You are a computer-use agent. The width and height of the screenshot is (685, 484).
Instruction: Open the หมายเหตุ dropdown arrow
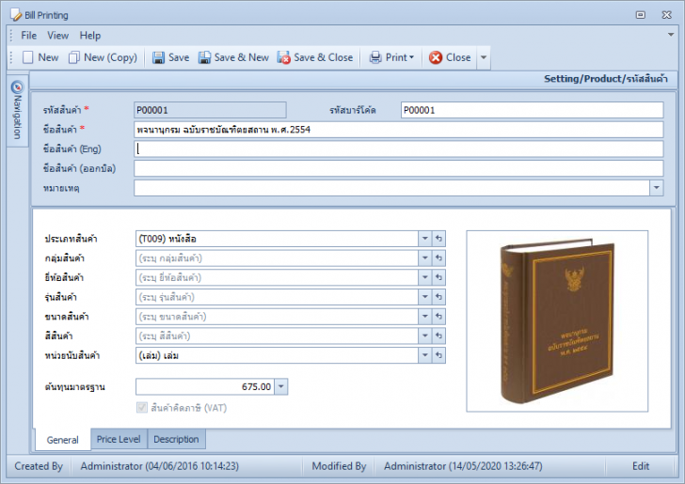tap(656, 188)
